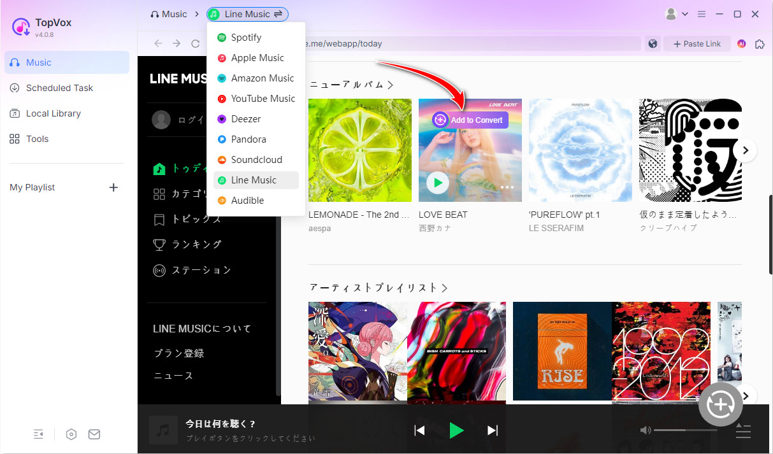Click Add to Convert on LOVE BEAT
The width and height of the screenshot is (773, 454).
470,120
